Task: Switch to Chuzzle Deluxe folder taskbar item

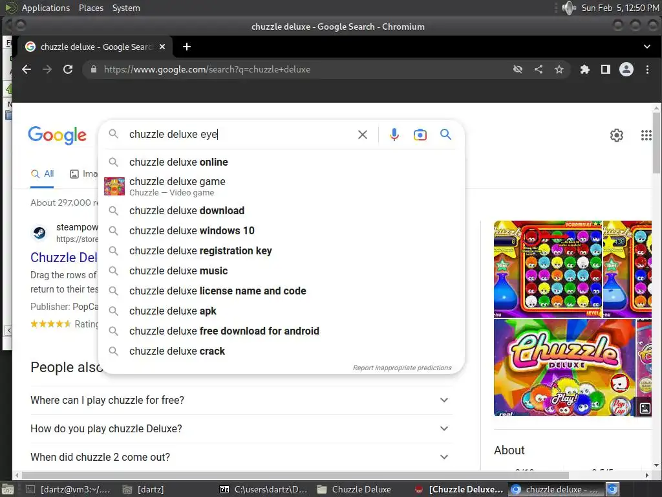Action: click(354, 489)
